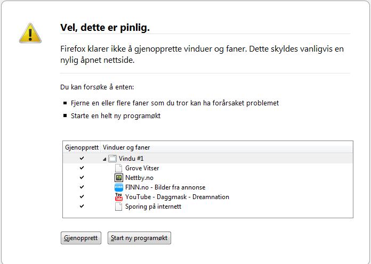Click Start ny programøkt button
The height and width of the screenshot is (264, 371).
coord(139,238)
